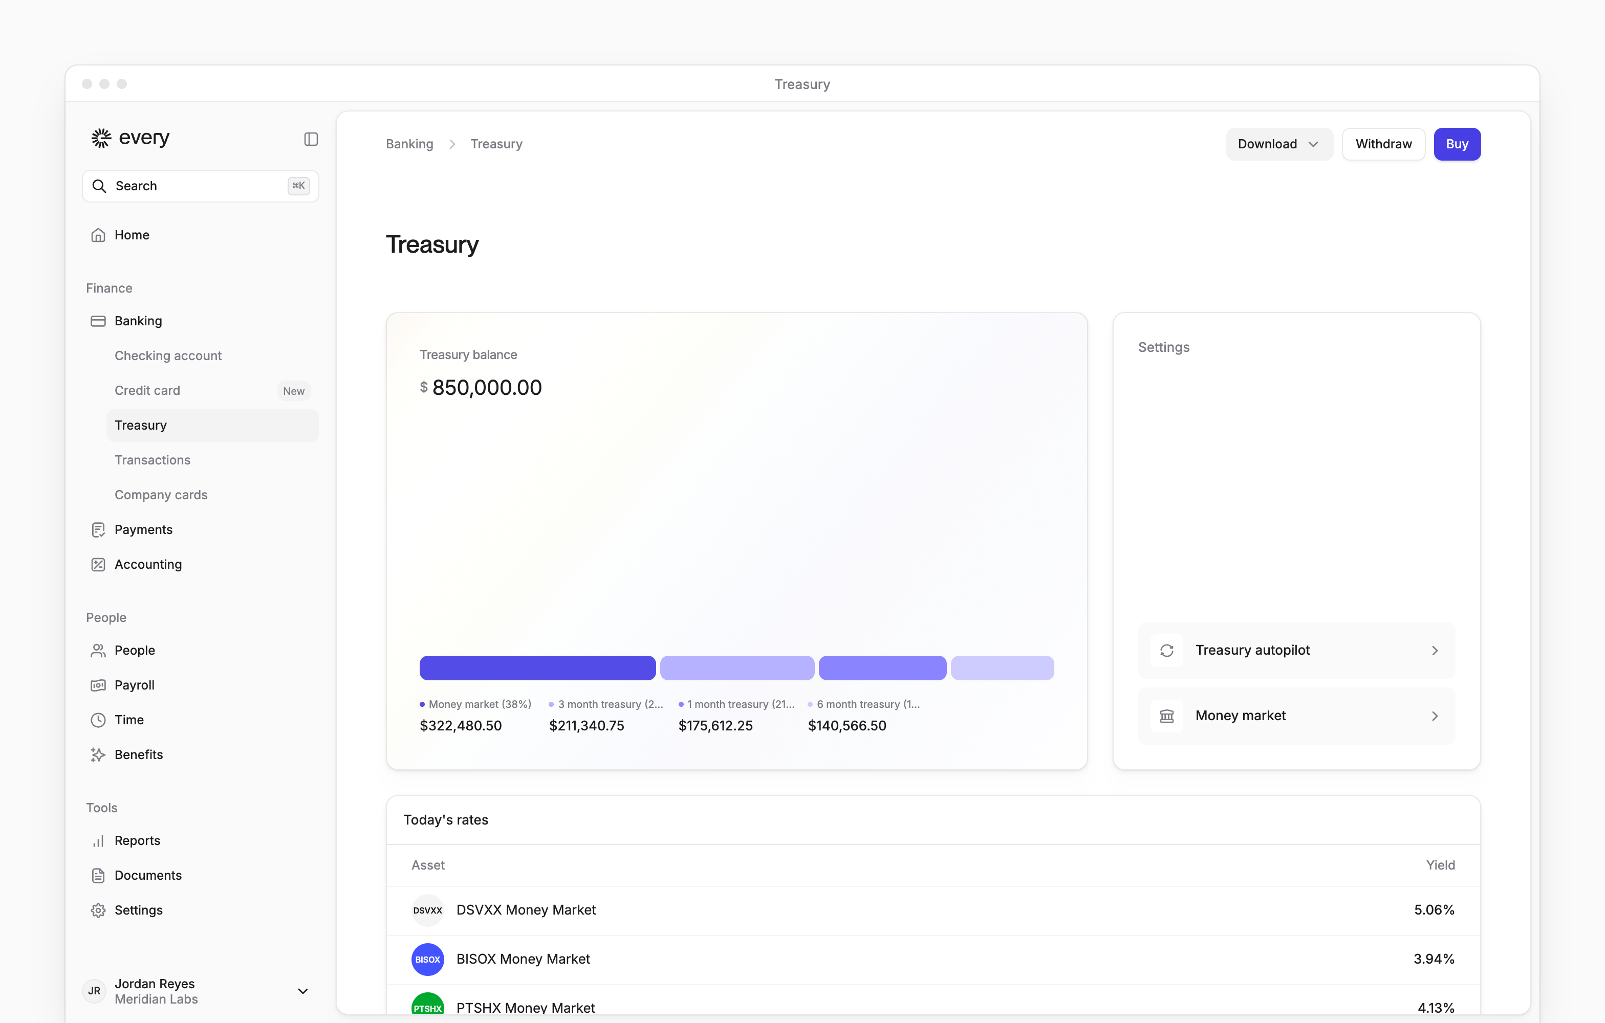Open Treasury autopilot via its chevron
Viewport: 1605px width, 1023px height.
click(1435, 650)
